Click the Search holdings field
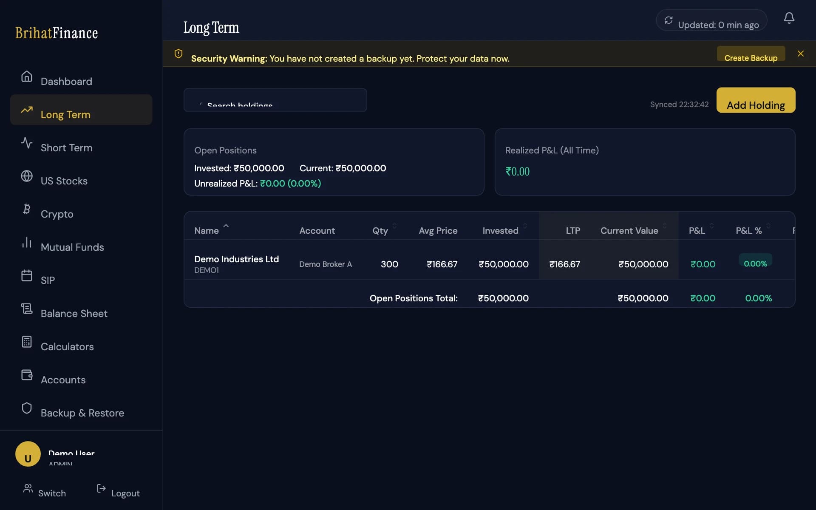Image resolution: width=816 pixels, height=510 pixels. (275, 100)
